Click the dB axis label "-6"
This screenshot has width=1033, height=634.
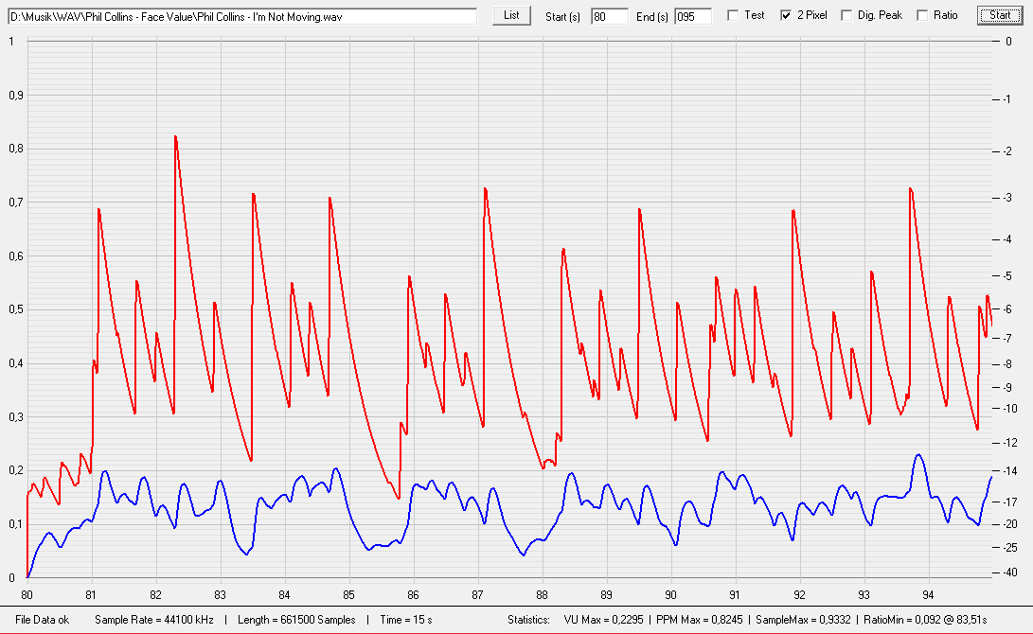click(1007, 309)
